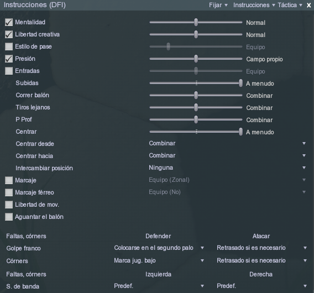
Task: Uncheck the Presión checkbox
Action: 9,59
